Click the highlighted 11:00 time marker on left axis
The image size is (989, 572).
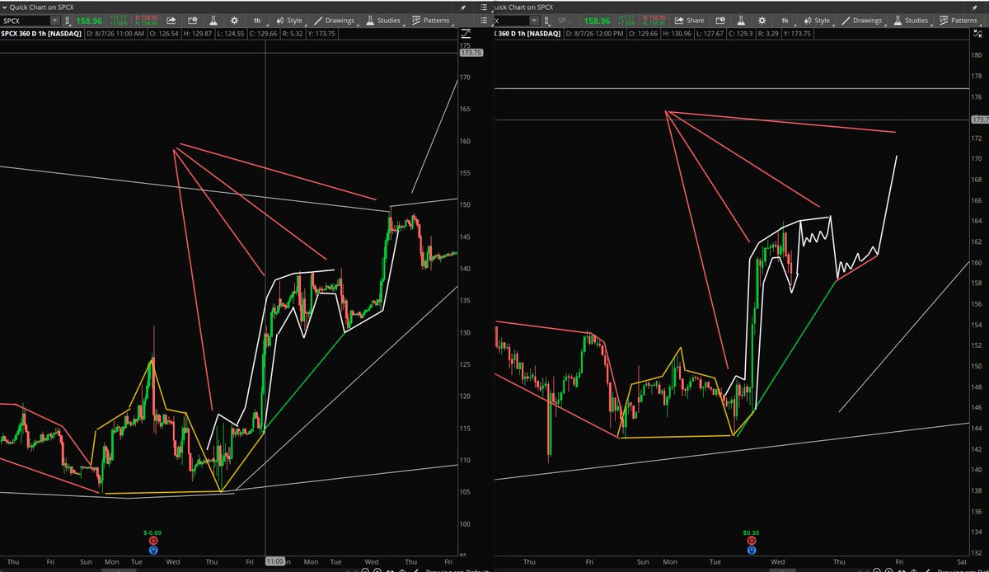tap(274, 560)
